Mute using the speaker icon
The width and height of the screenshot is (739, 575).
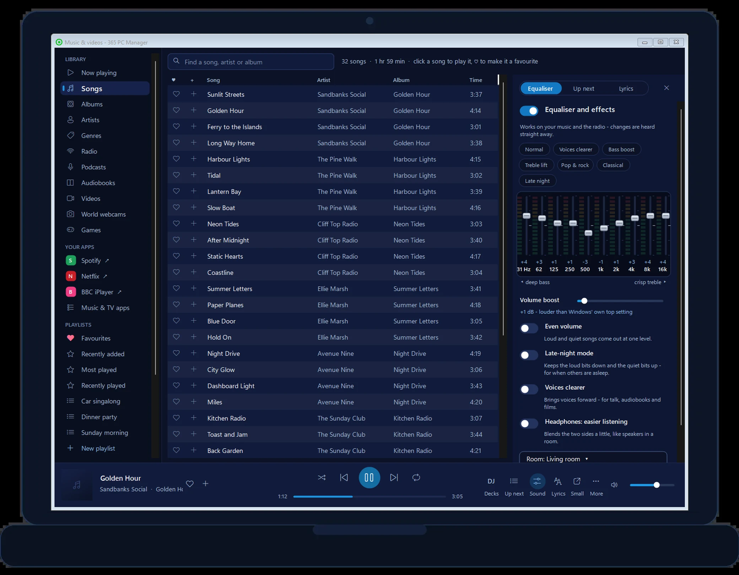614,485
